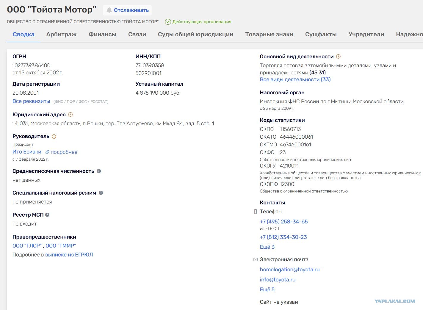Switch to the Сущфакты tab

pyautogui.click(x=321, y=35)
